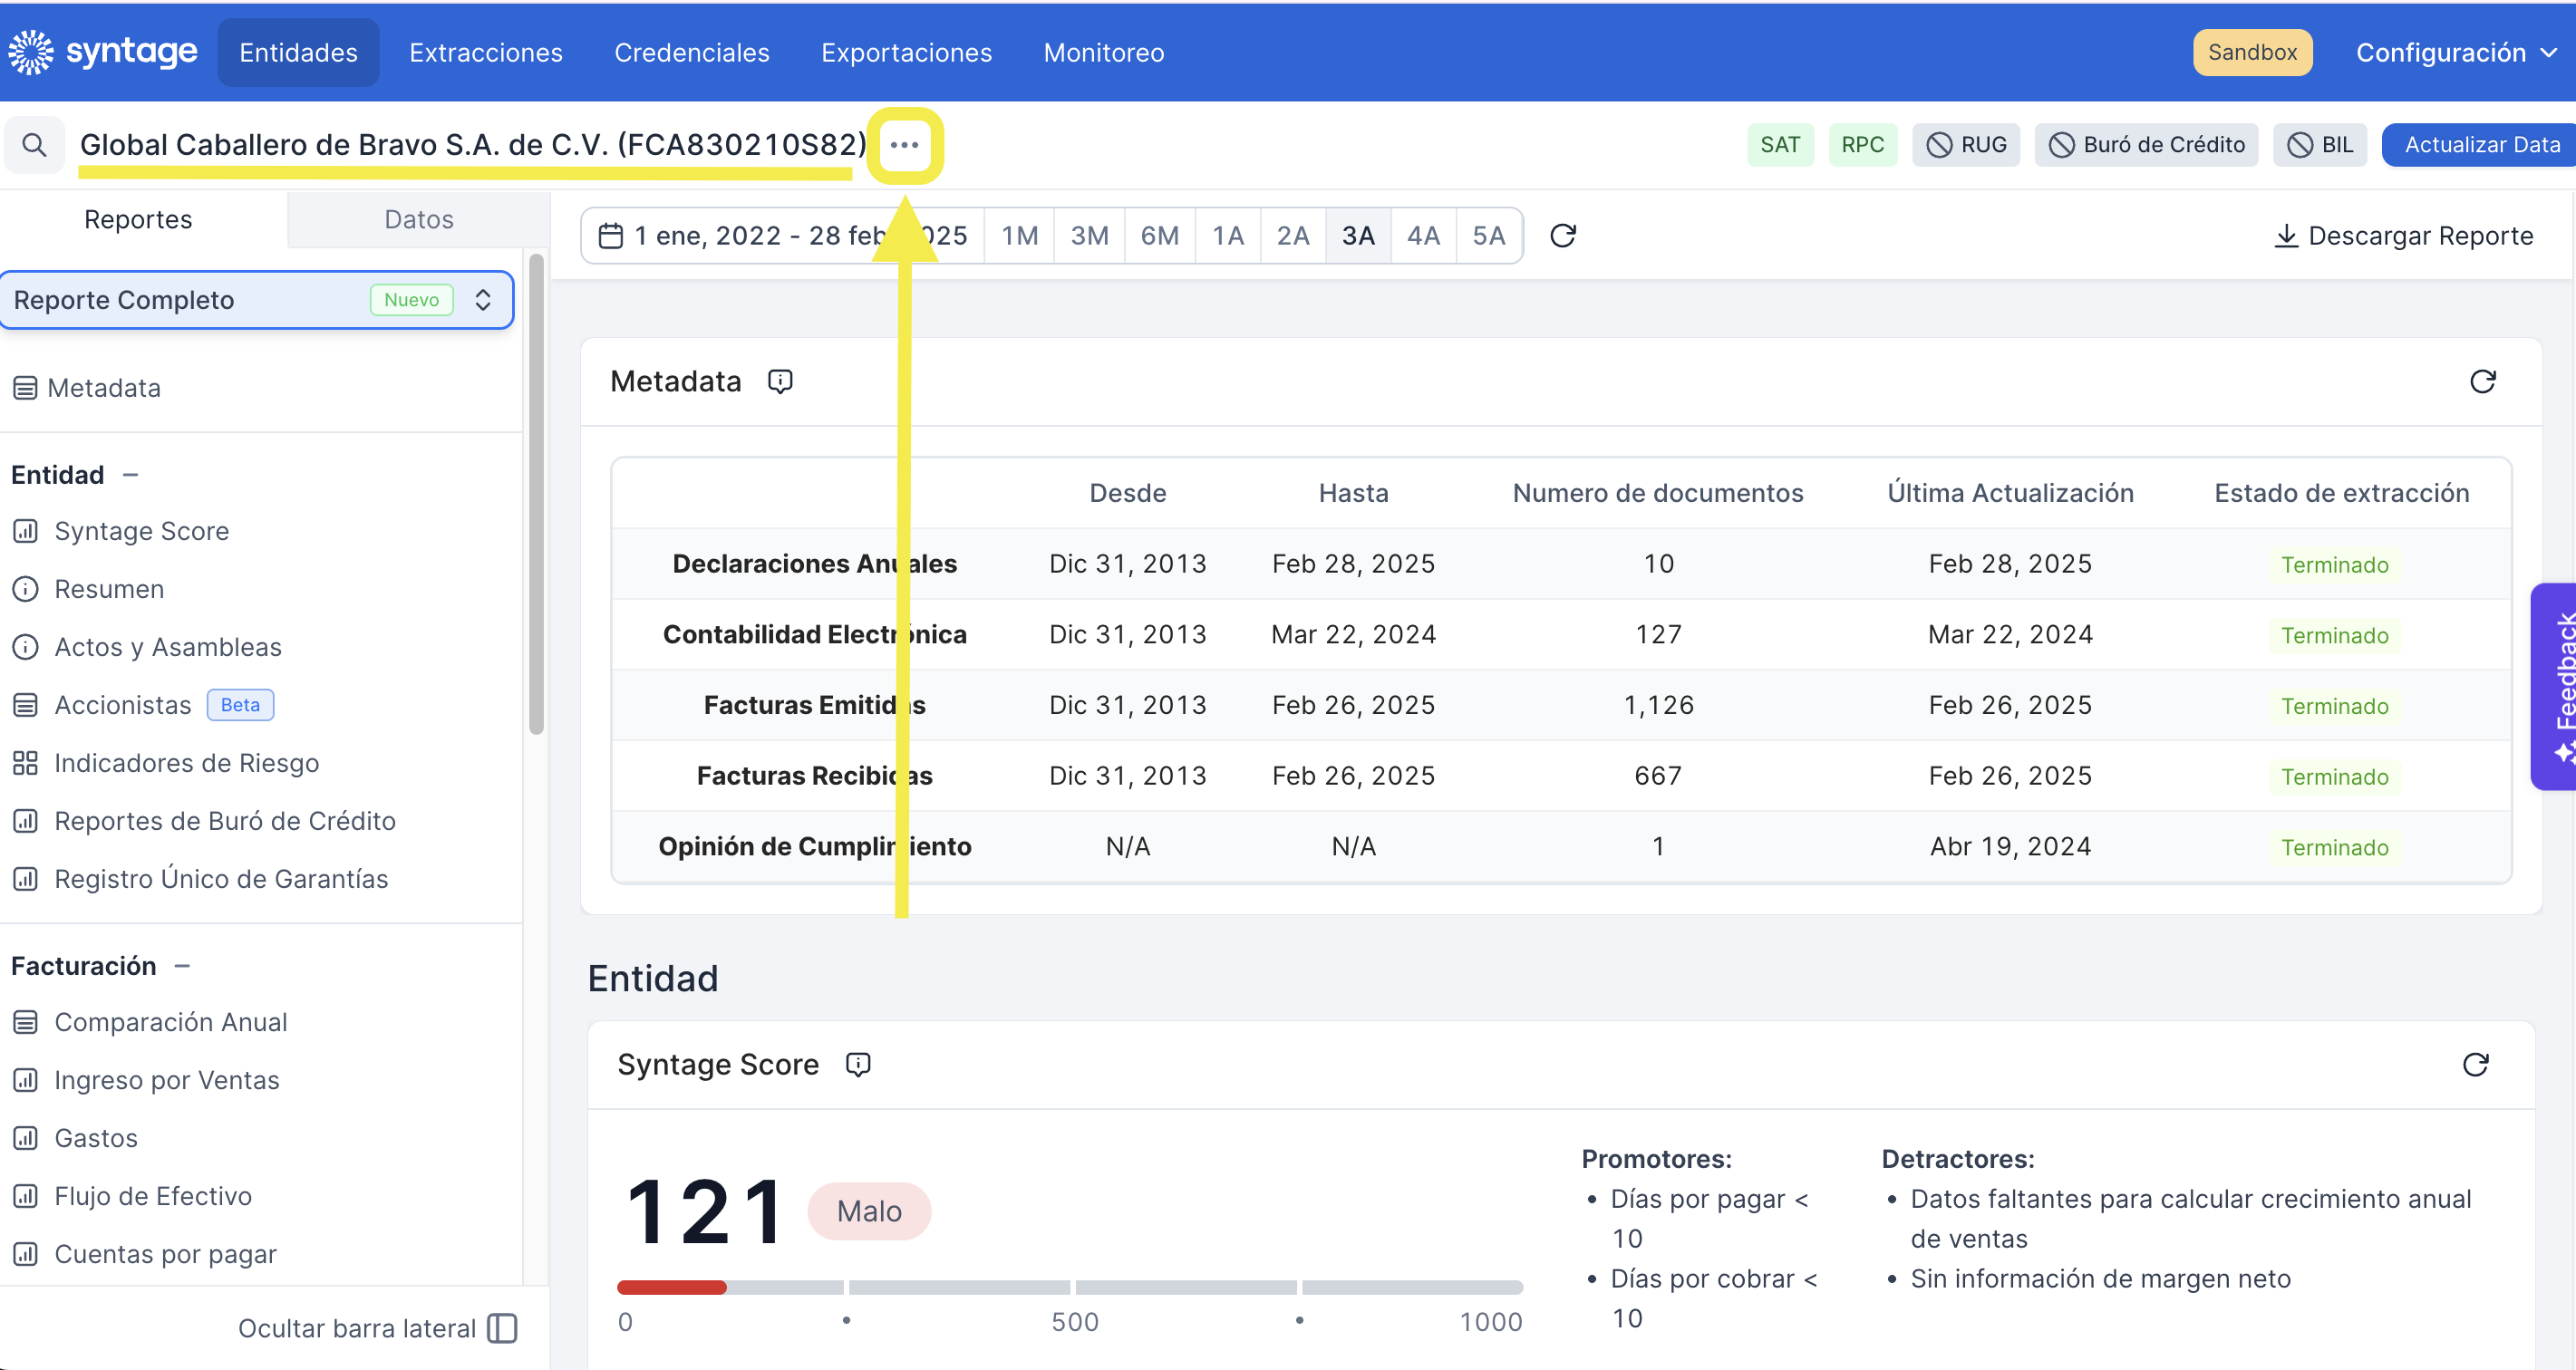2576x1370 pixels.
Task: Refresh the Syntage Score section
Action: coord(2475,1064)
